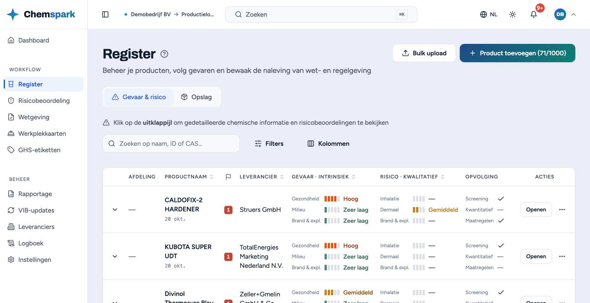Open the KUBOTA SUPER UDT product

(x=536, y=256)
